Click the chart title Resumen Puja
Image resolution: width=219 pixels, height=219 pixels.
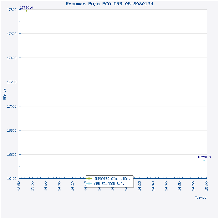(x=109, y=4)
